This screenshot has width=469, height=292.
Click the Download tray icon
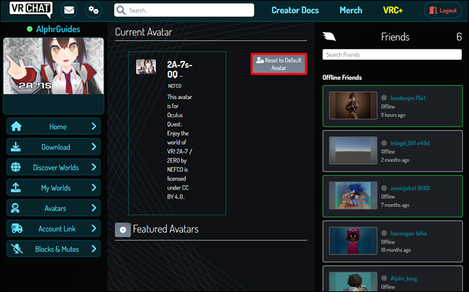15,147
